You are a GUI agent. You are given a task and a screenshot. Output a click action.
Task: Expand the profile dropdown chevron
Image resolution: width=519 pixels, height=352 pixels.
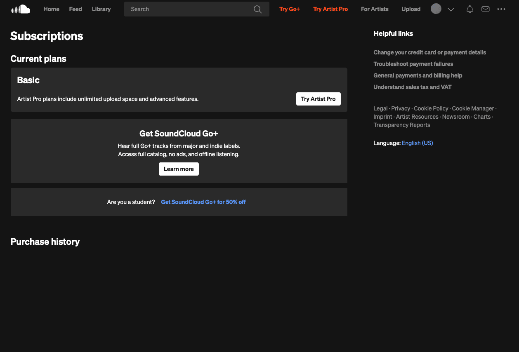(x=451, y=9)
